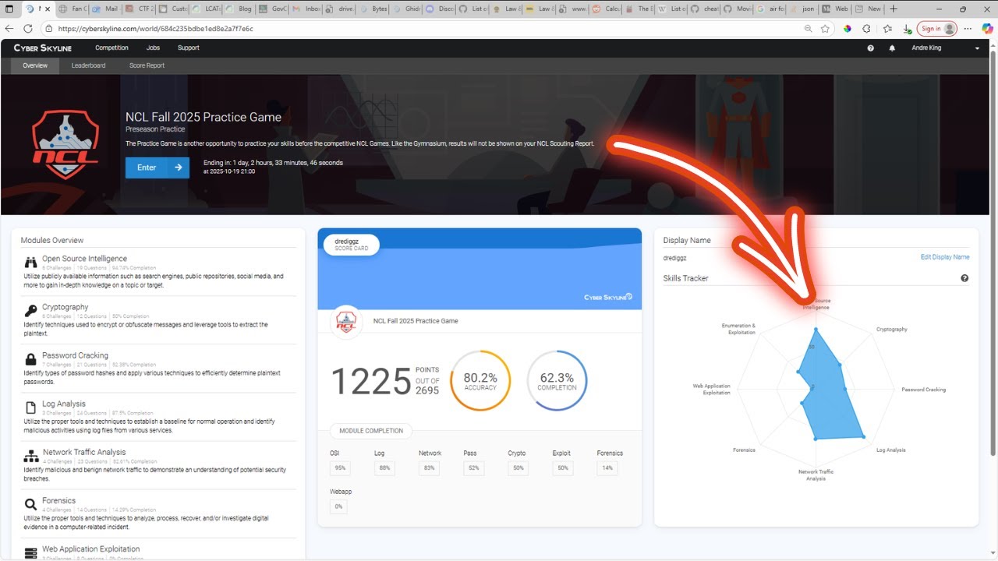Switch to the Score Report tab
The image size is (998, 561).
pyautogui.click(x=147, y=65)
